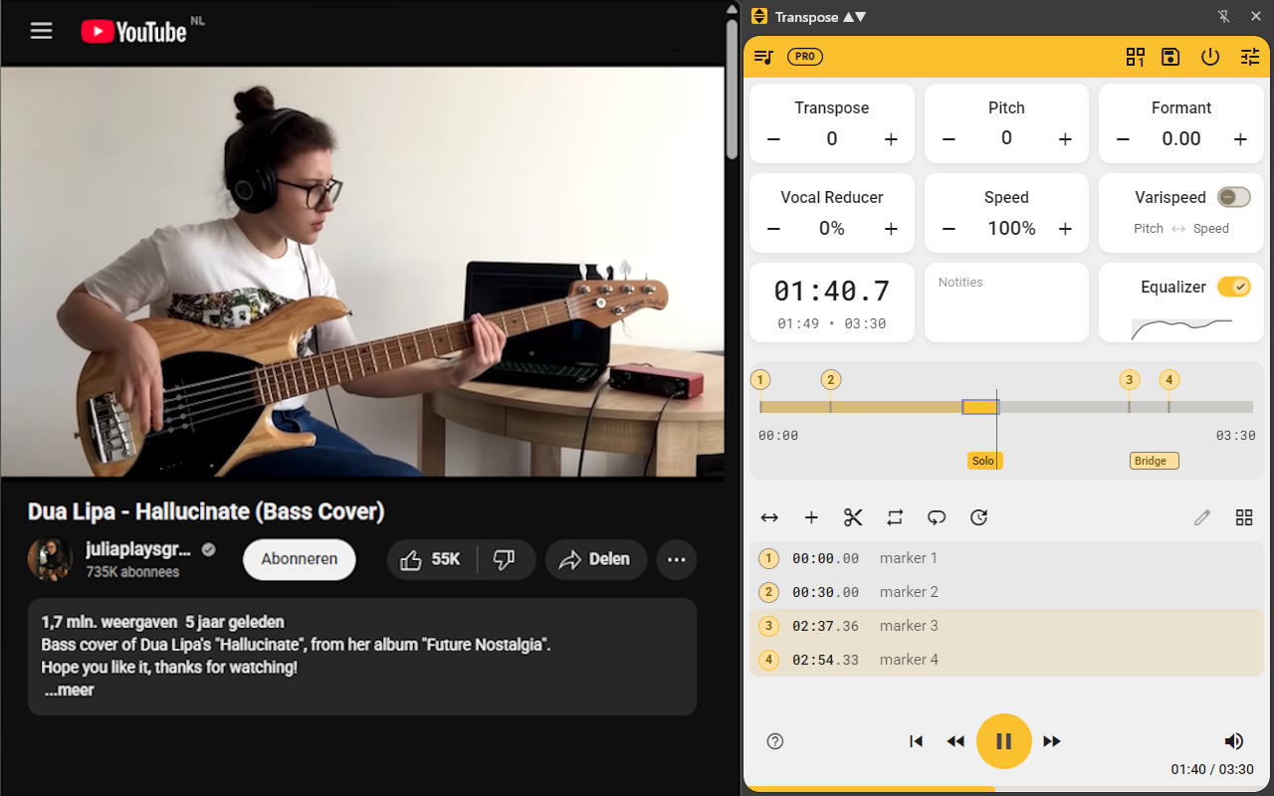The width and height of the screenshot is (1274, 796).
Task: Decrease Speed with the minus button
Action: (x=949, y=229)
